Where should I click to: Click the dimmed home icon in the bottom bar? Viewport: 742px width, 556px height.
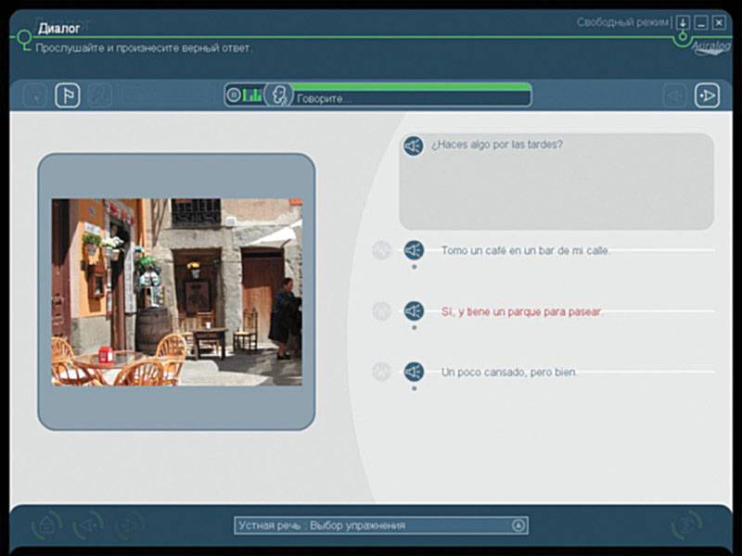coord(46,524)
